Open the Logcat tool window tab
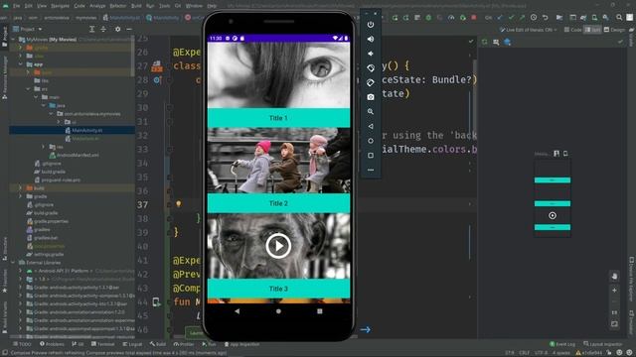636x357 pixels. pyautogui.click(x=132, y=344)
